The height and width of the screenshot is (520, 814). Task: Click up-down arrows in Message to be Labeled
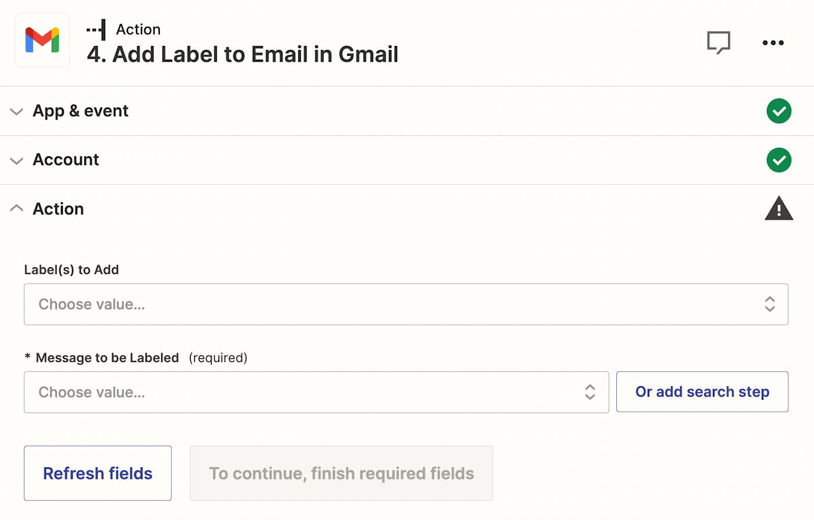[x=590, y=392]
